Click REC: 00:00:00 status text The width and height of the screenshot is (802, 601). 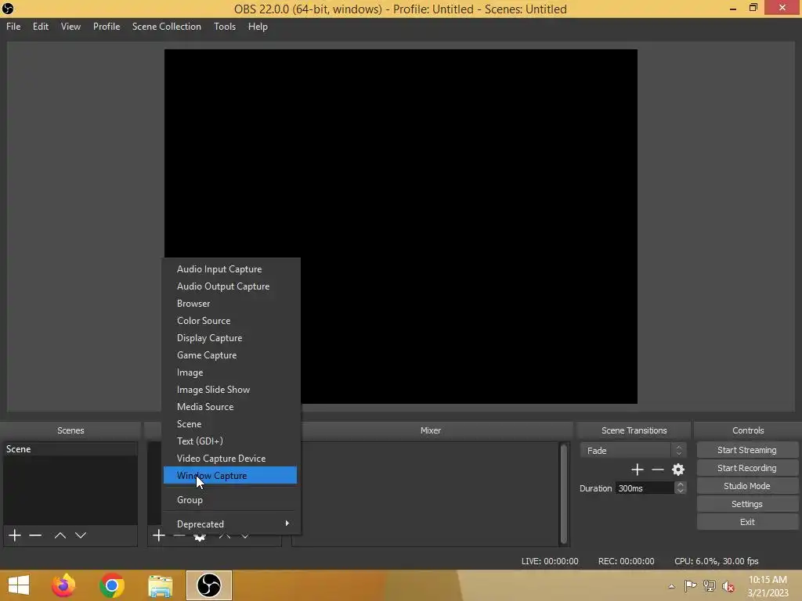(x=626, y=561)
